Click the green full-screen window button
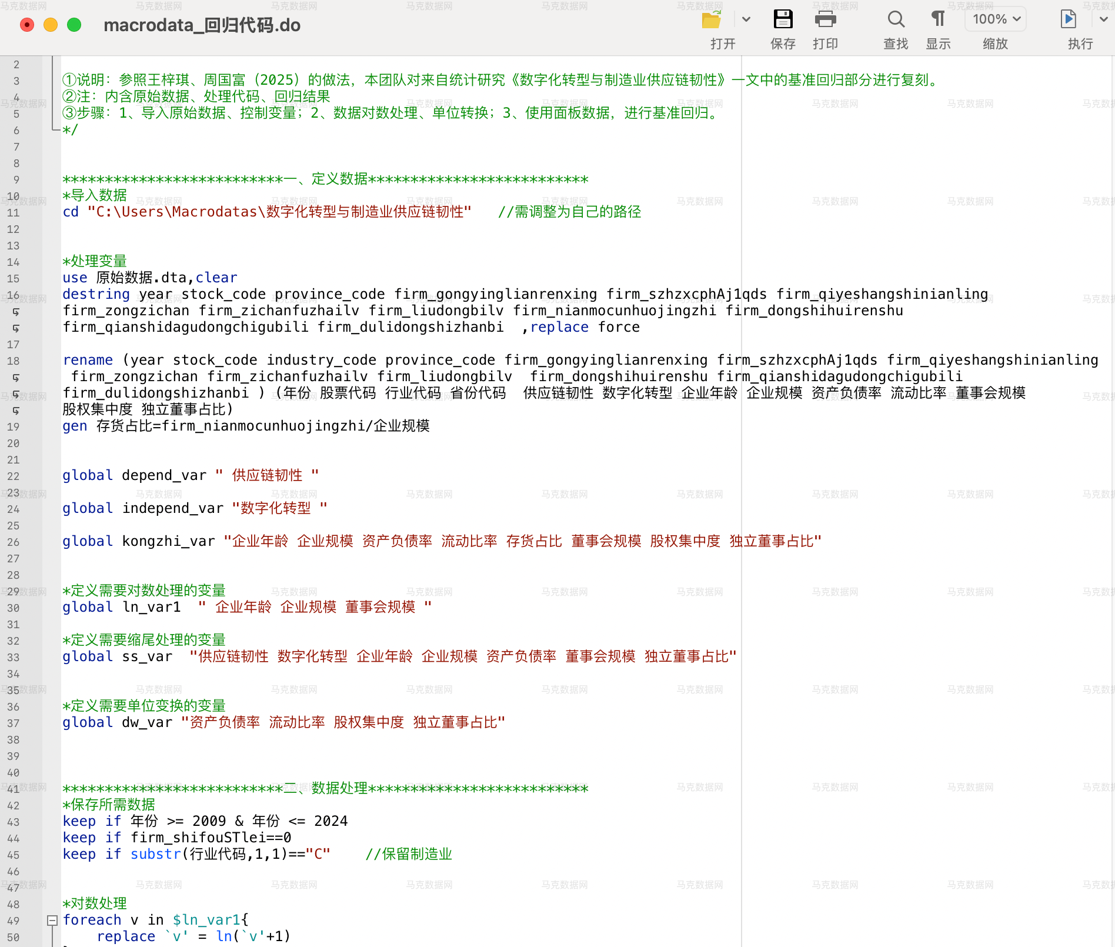1115x947 pixels. 74,25
